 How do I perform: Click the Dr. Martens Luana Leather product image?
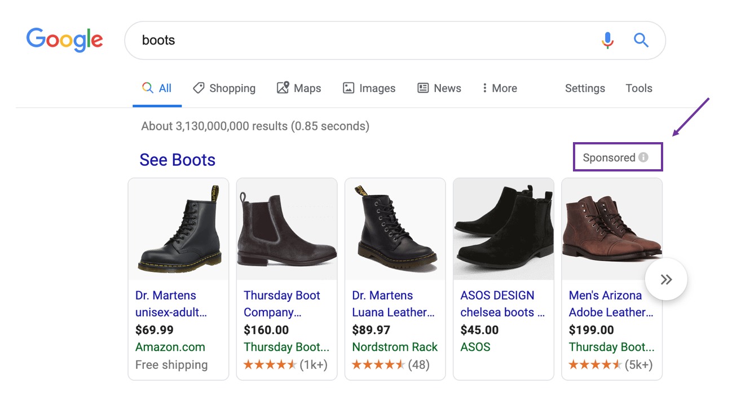click(x=395, y=228)
